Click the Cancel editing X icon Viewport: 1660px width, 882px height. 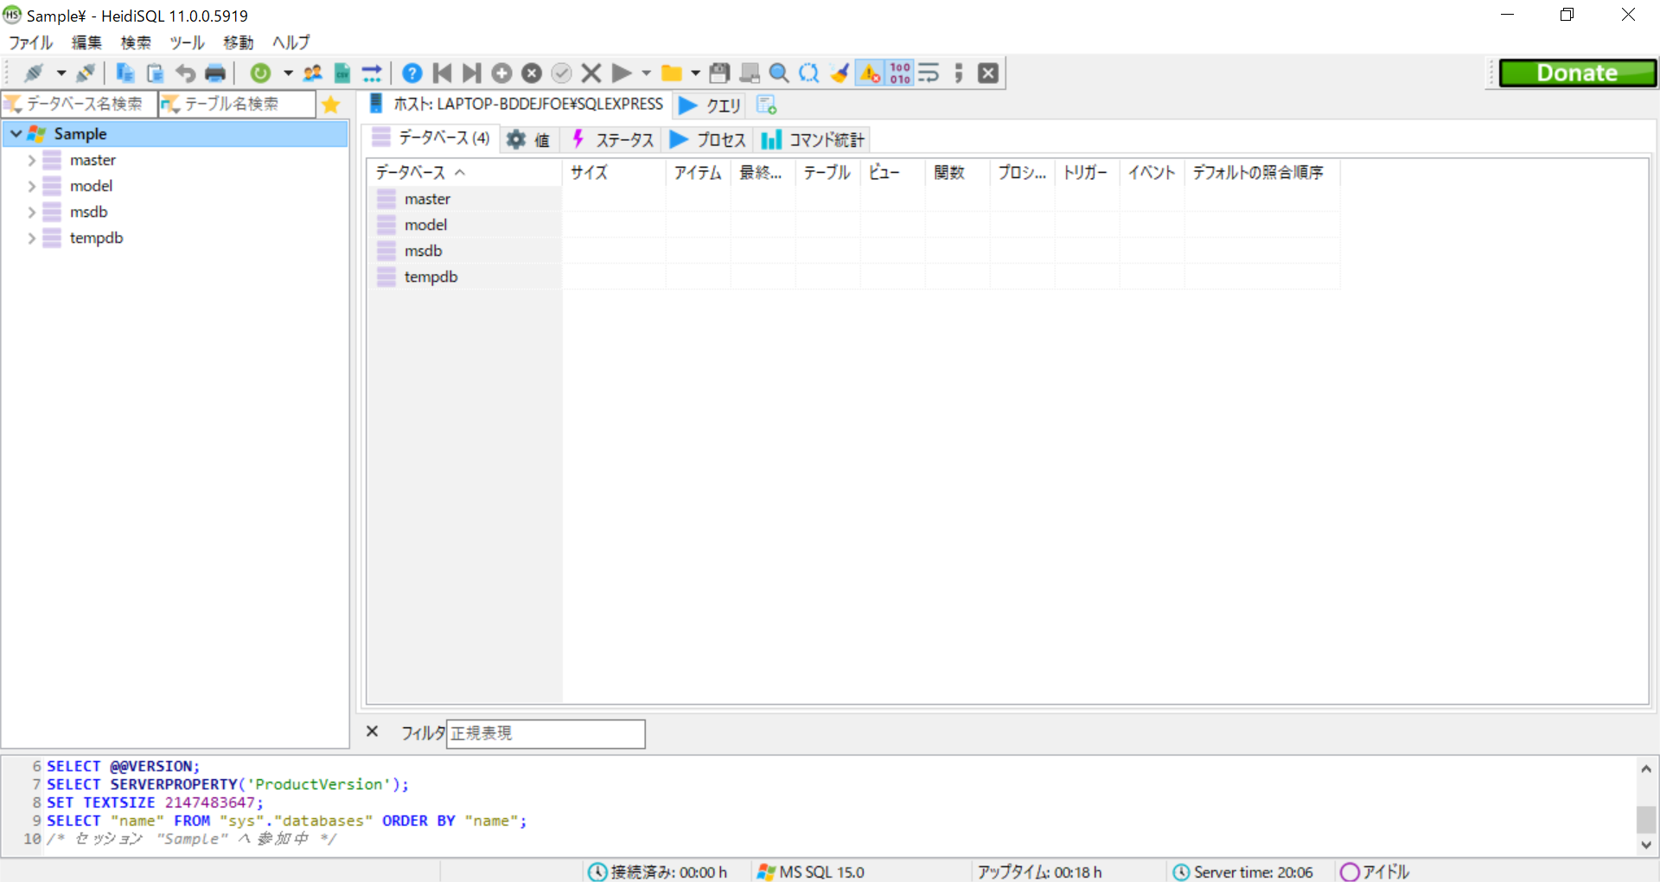coord(591,73)
